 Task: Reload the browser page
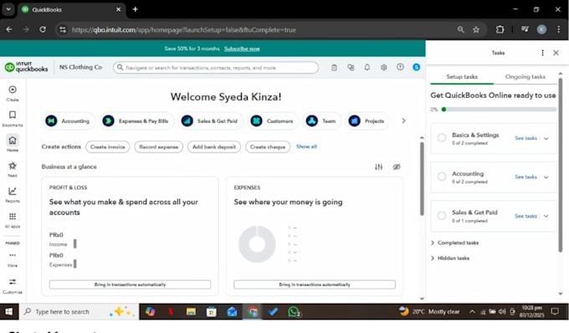(43, 29)
